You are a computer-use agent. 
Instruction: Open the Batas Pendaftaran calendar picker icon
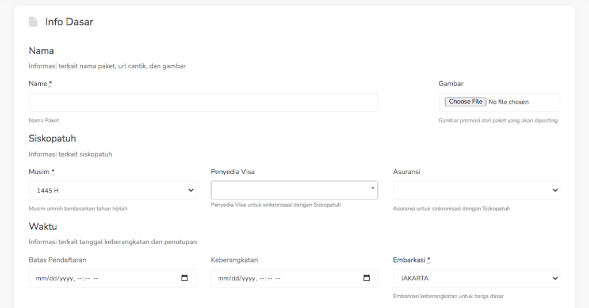(185, 278)
